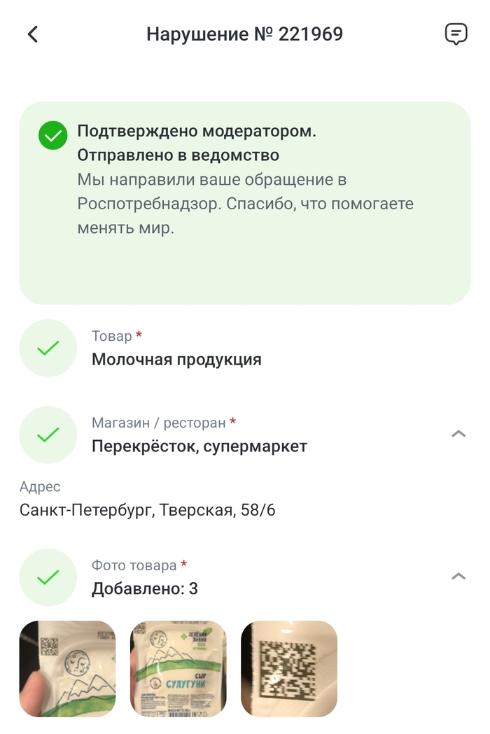
Task: Tap the Подтверждено модератором status heading
Action: coord(197,131)
